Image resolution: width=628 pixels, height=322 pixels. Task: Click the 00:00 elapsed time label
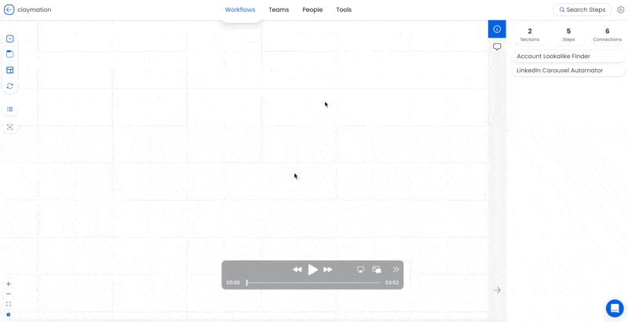click(233, 283)
